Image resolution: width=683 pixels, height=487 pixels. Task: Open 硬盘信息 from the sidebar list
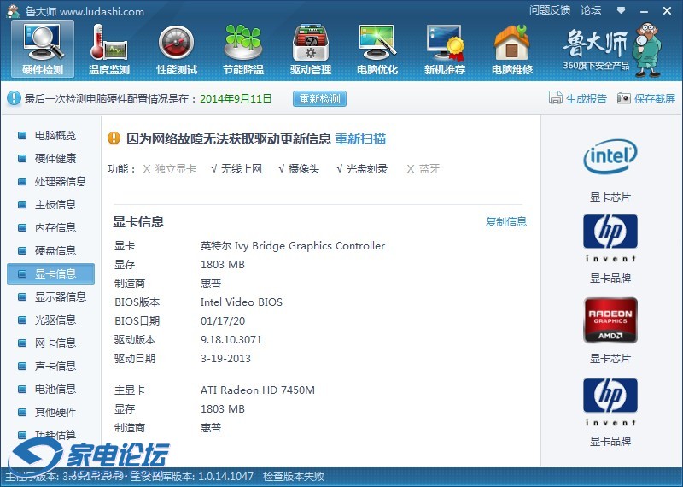(55, 250)
